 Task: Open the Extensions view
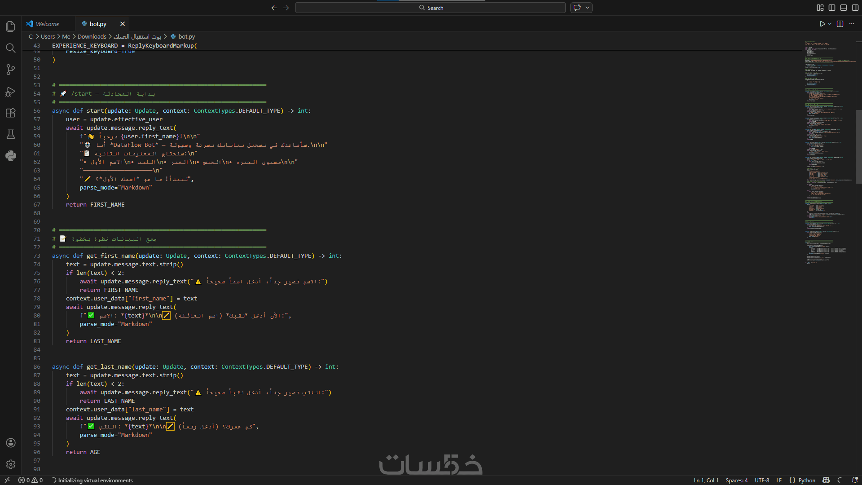11,113
